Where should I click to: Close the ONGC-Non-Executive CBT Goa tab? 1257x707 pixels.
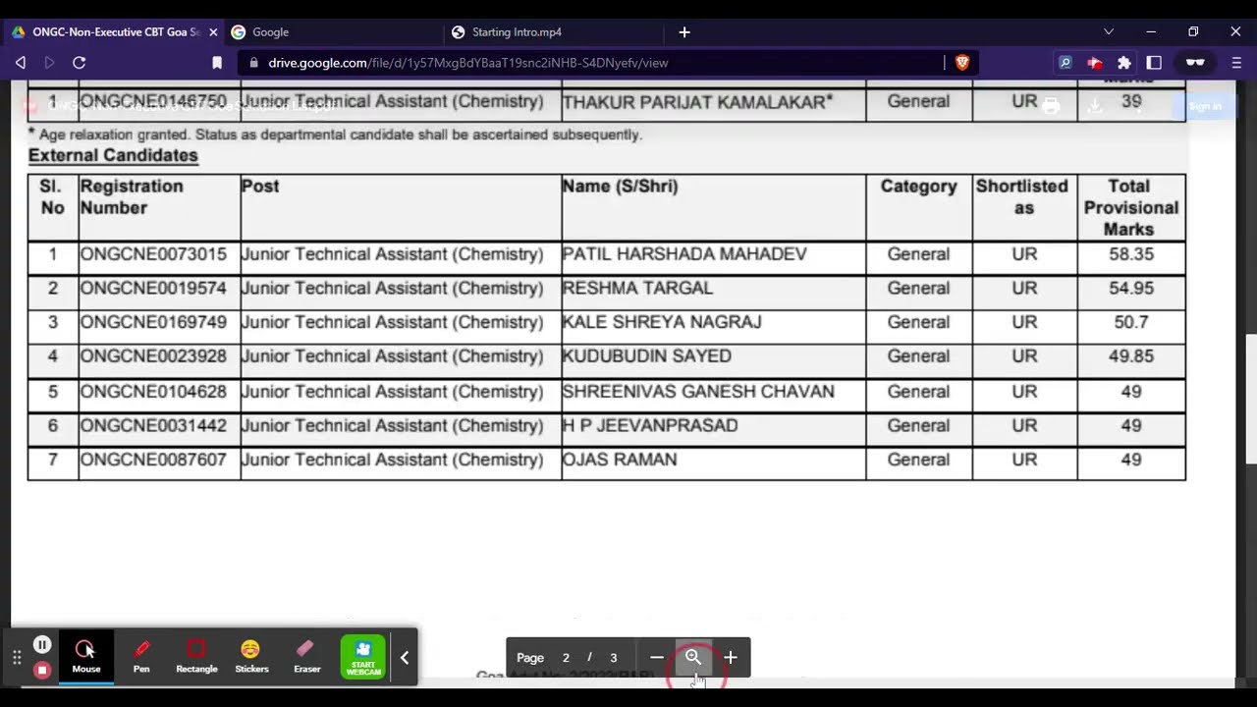click(x=213, y=31)
